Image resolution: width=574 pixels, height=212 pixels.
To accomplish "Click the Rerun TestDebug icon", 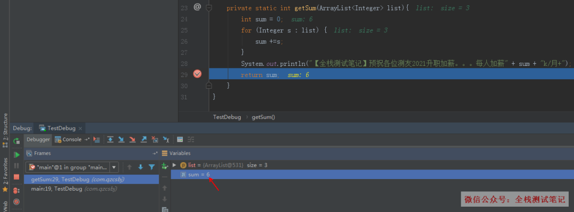I will 16,141.
